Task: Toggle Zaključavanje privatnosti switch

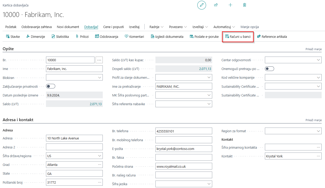Action: pyautogui.click(x=51, y=86)
